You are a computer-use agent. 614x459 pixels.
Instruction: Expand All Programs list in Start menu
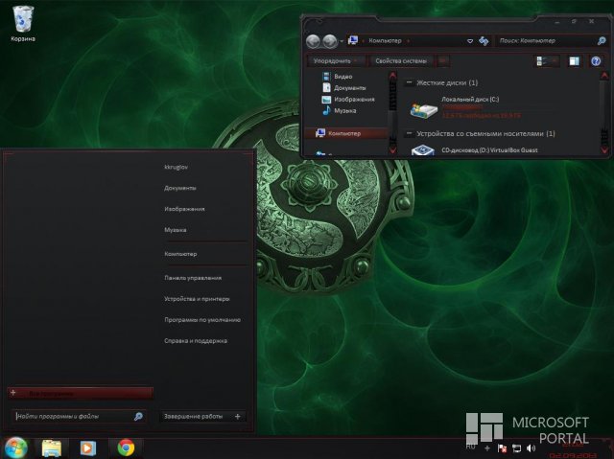click(81, 393)
